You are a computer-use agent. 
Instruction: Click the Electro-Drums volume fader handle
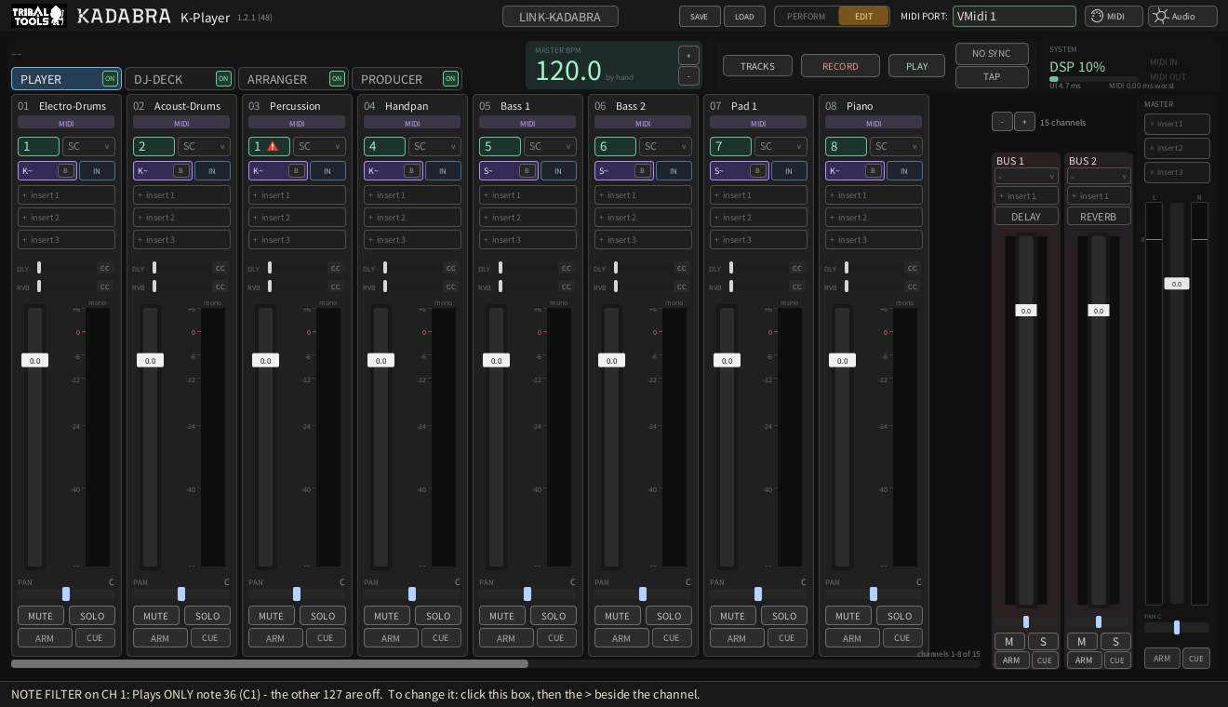pyautogui.click(x=34, y=360)
